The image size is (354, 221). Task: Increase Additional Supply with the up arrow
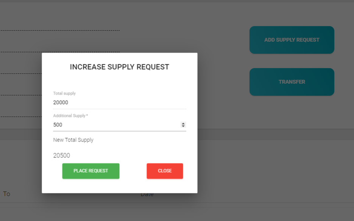pyautogui.click(x=183, y=123)
